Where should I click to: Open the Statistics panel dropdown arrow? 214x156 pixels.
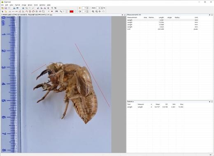pyautogui.click(x=209, y=102)
